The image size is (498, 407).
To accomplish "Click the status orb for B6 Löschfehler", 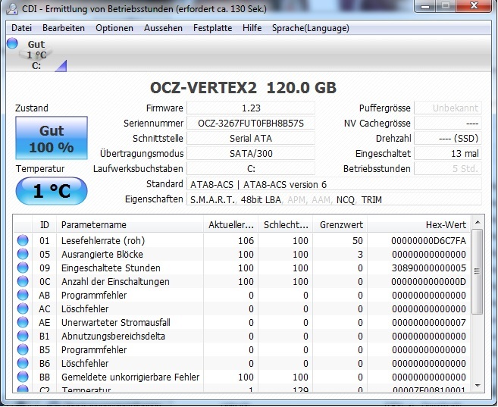I will (x=23, y=363).
